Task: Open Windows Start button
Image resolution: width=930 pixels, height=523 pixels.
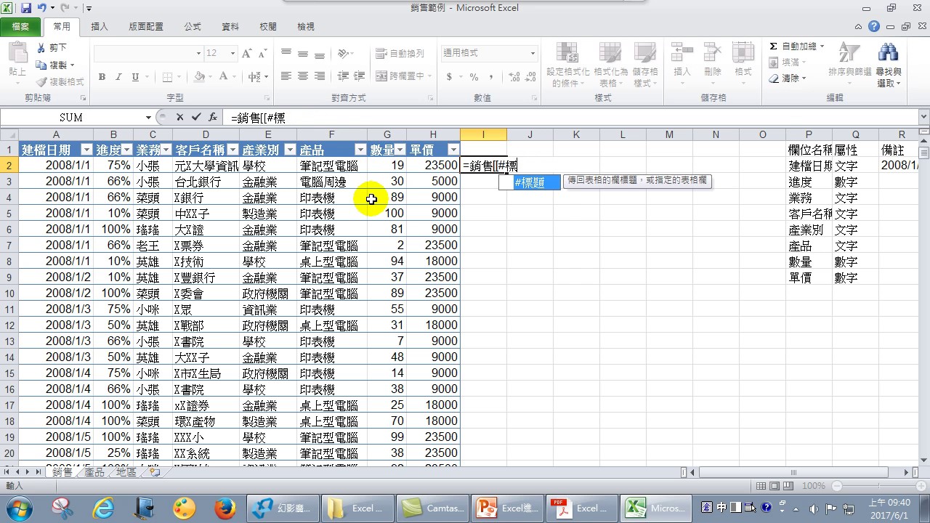Action: (x=20, y=508)
